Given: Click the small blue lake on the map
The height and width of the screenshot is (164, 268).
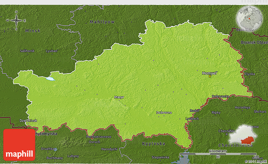Looking at the screenshot, I should (50, 79).
